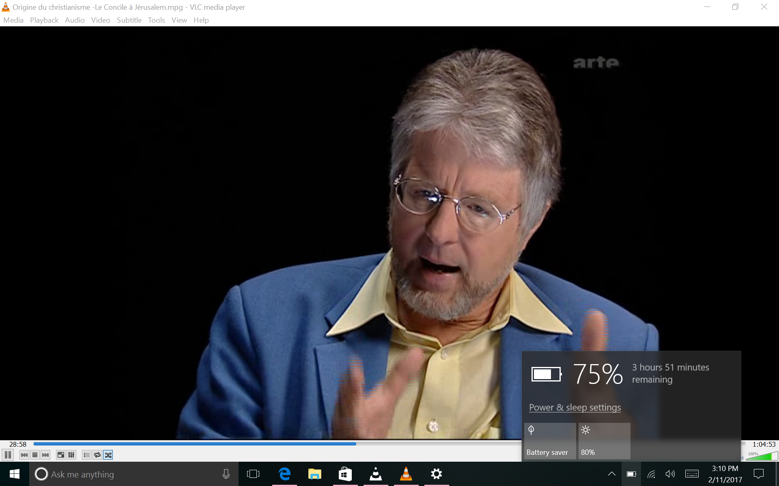Pause the video playback

click(8, 455)
